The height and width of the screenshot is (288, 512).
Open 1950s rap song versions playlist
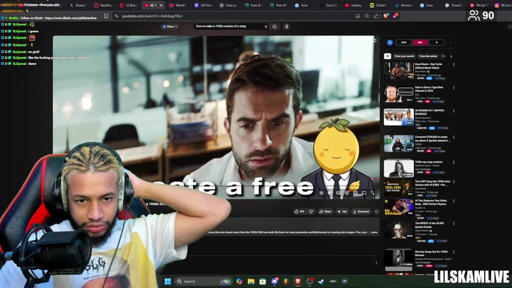[428, 162]
